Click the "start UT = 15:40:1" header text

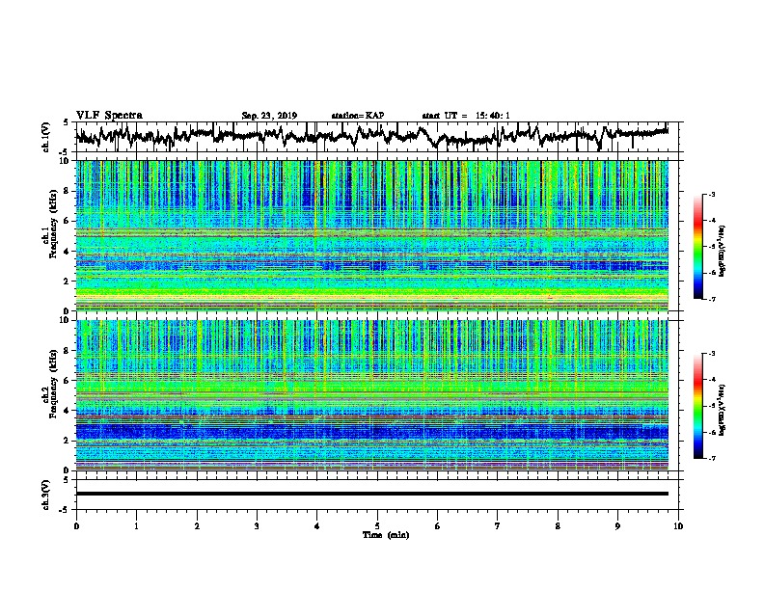[466, 116]
